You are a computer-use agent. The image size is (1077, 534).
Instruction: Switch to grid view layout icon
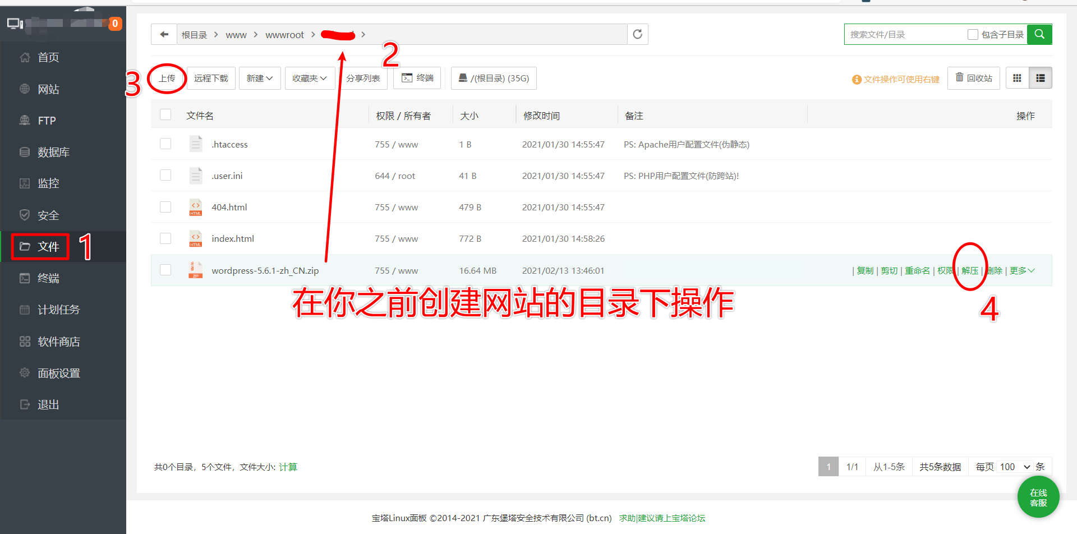(x=1017, y=79)
